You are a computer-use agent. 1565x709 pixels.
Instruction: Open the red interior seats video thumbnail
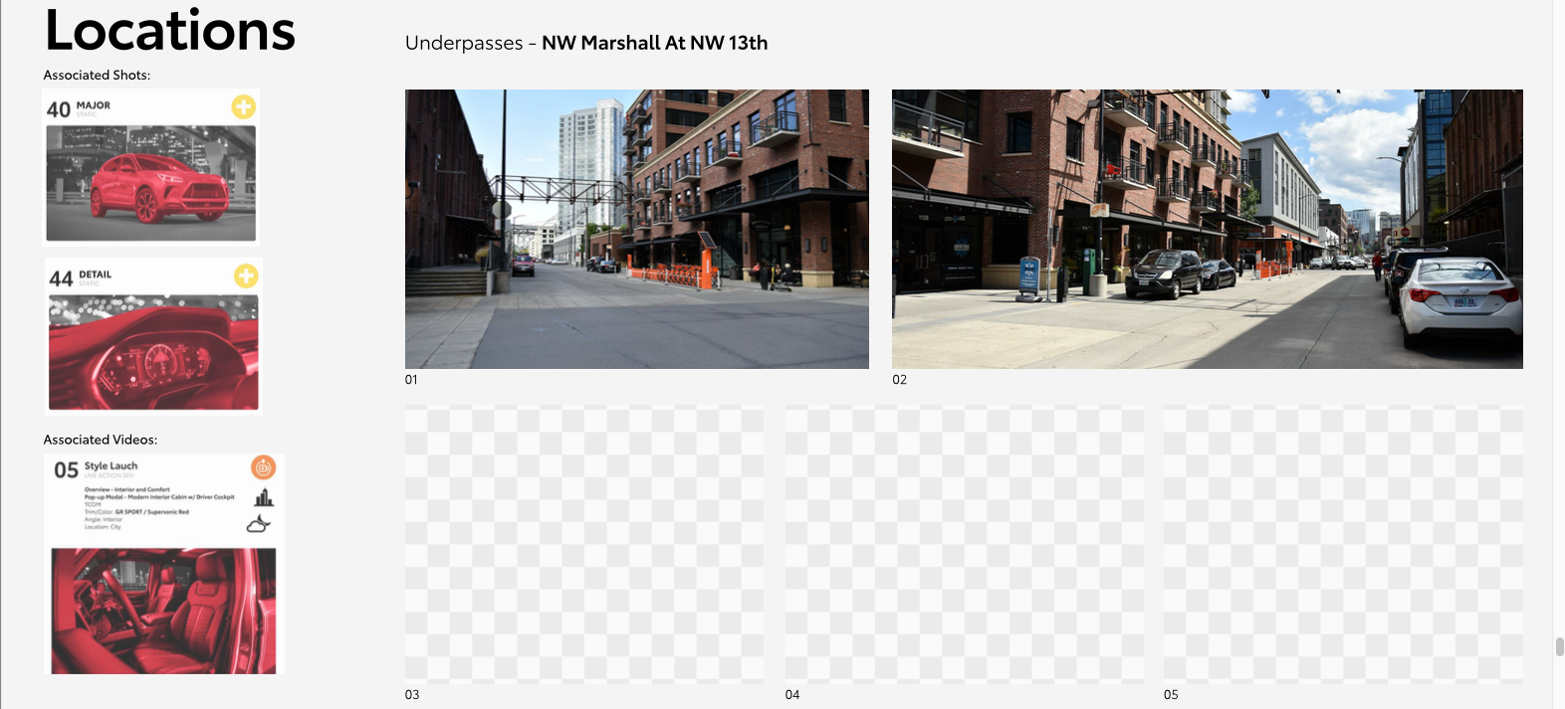click(x=163, y=611)
